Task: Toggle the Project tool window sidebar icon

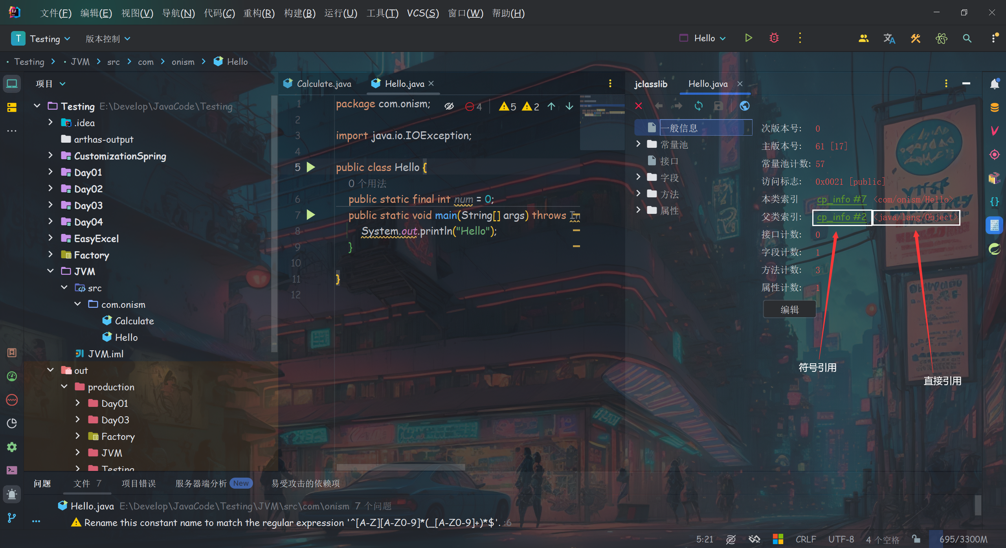Action: pos(12,84)
